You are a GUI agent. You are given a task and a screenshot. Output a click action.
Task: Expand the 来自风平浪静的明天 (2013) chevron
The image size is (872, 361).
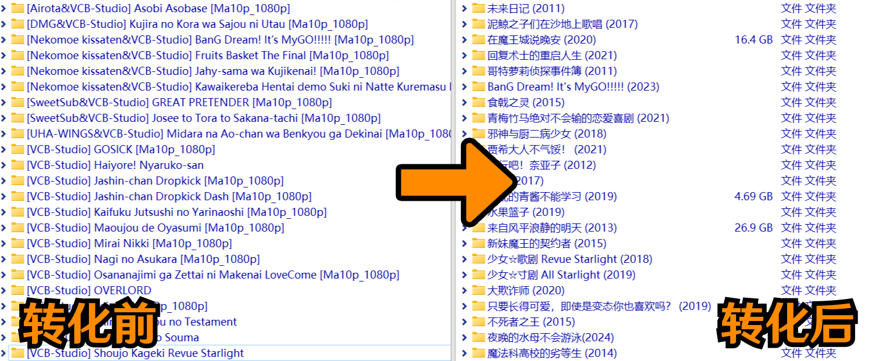pyautogui.click(x=464, y=228)
